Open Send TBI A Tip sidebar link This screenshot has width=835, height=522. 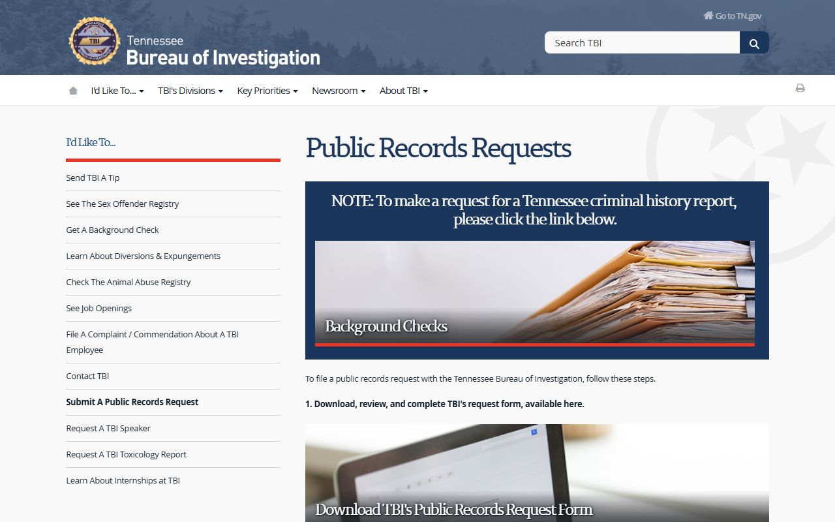93,177
